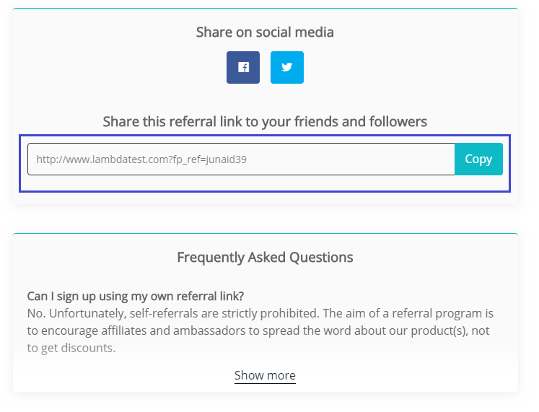Screen dimensions: 539x412
Task: Share the referral on Twitter
Action: tap(287, 67)
